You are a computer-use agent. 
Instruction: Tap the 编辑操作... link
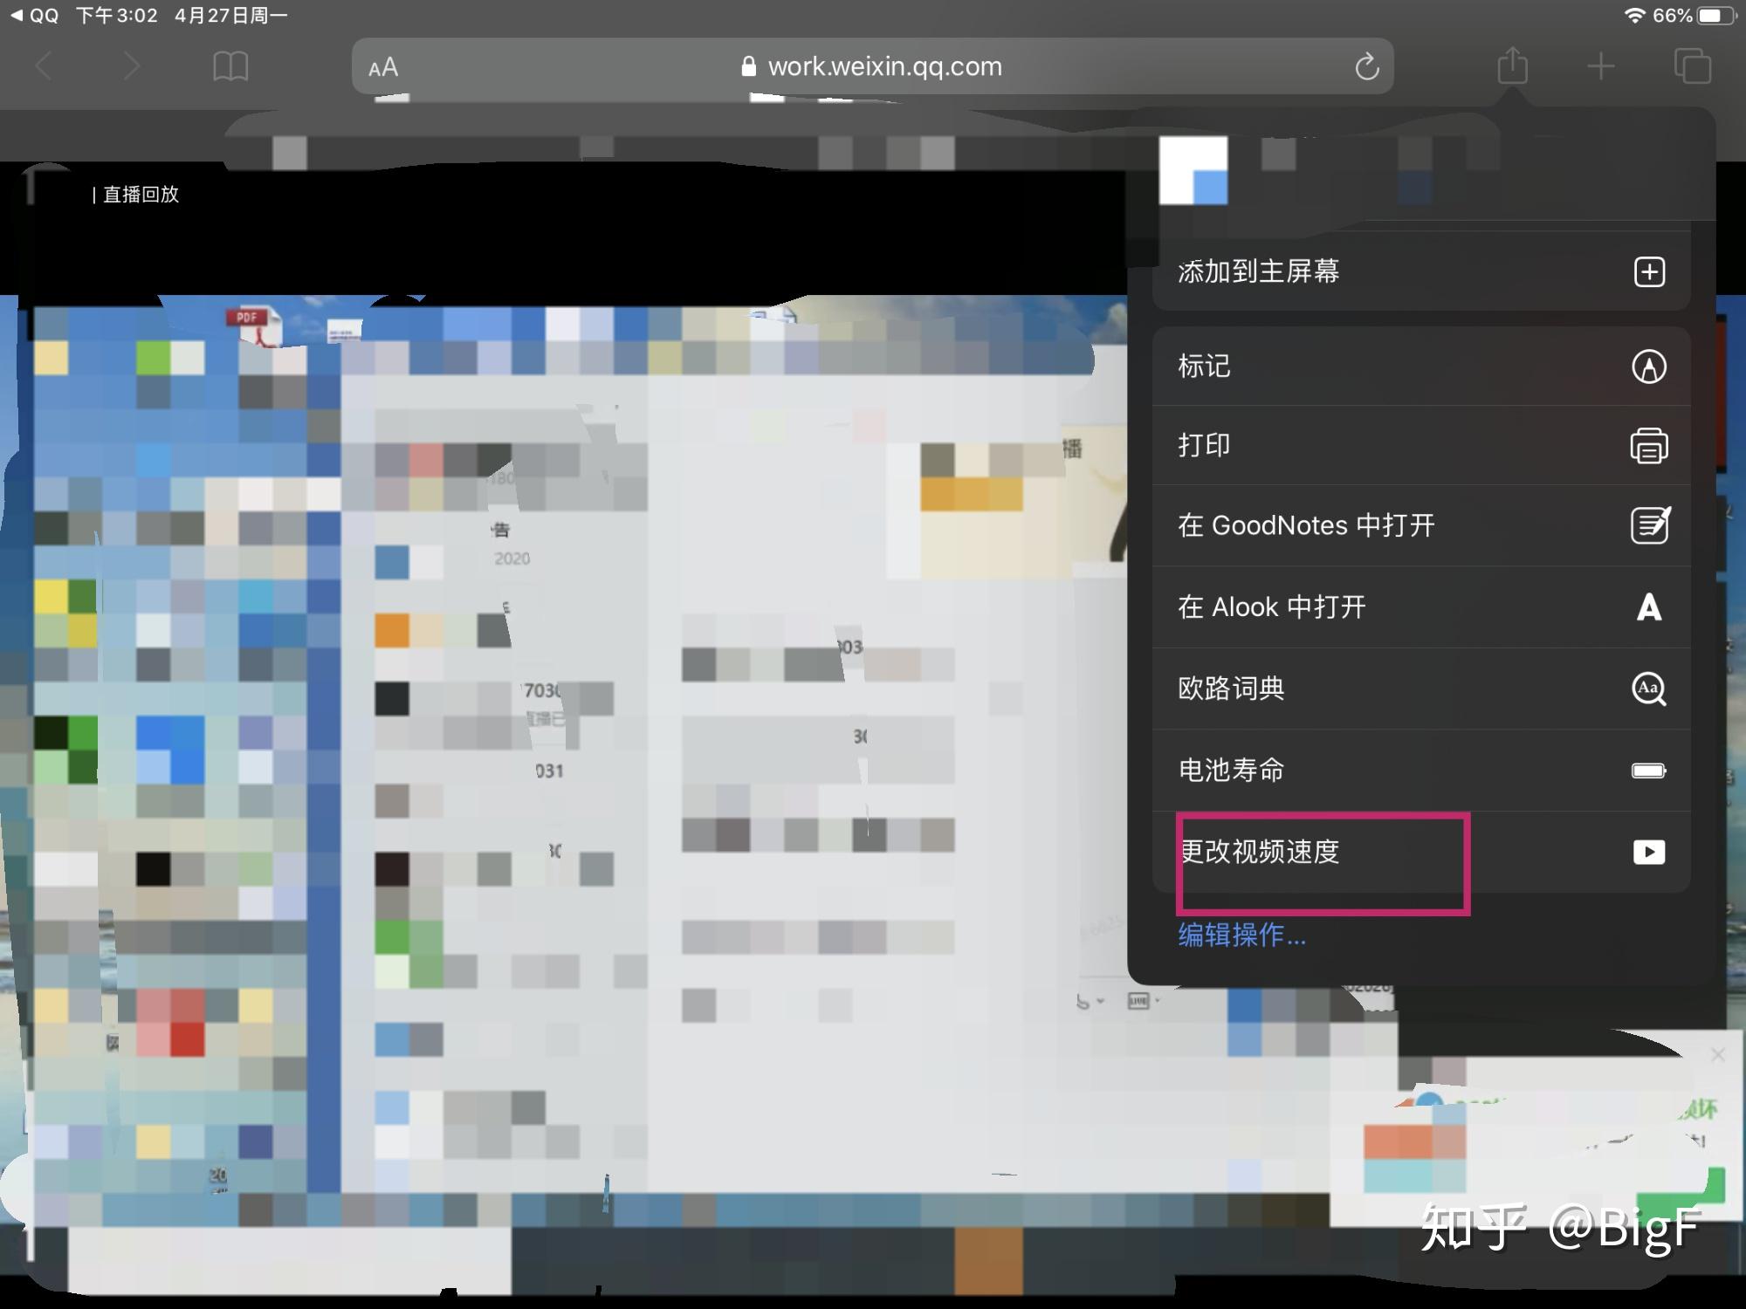coord(1241,935)
